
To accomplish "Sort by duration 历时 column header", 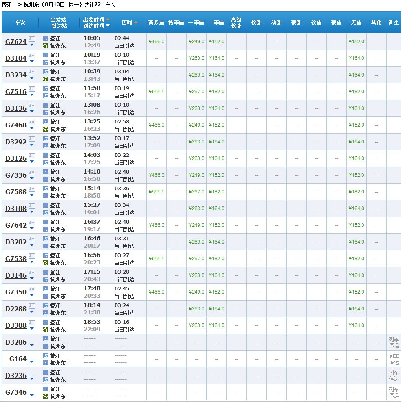I will pos(130,22).
